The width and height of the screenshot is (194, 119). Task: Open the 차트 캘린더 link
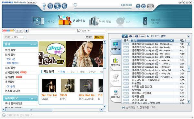(13, 63)
